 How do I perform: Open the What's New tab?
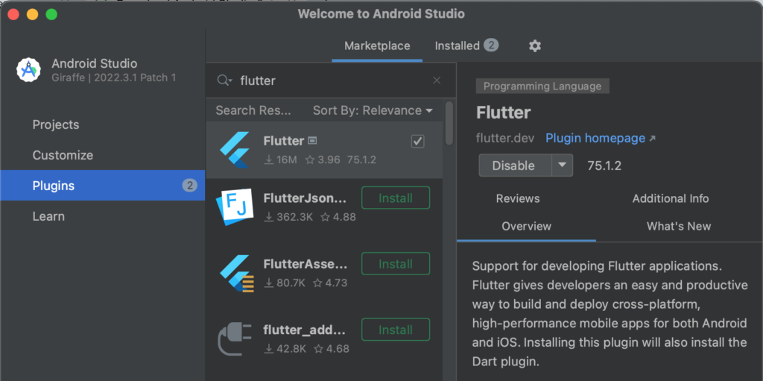pyautogui.click(x=678, y=226)
